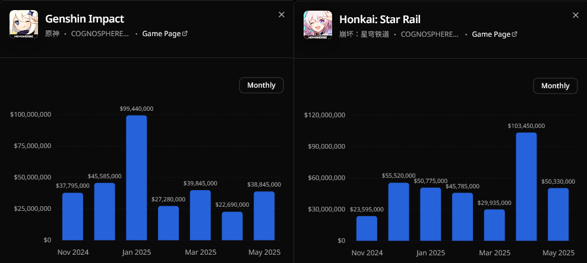Close the Genshin Impact panel
Image resolution: width=587 pixels, height=263 pixels.
(282, 15)
